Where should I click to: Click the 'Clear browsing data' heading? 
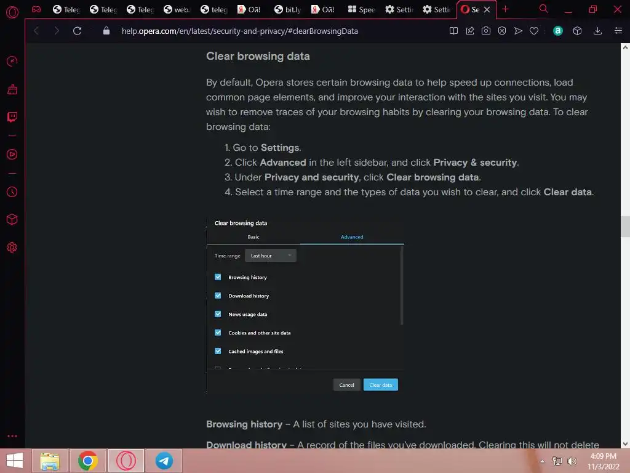click(258, 56)
